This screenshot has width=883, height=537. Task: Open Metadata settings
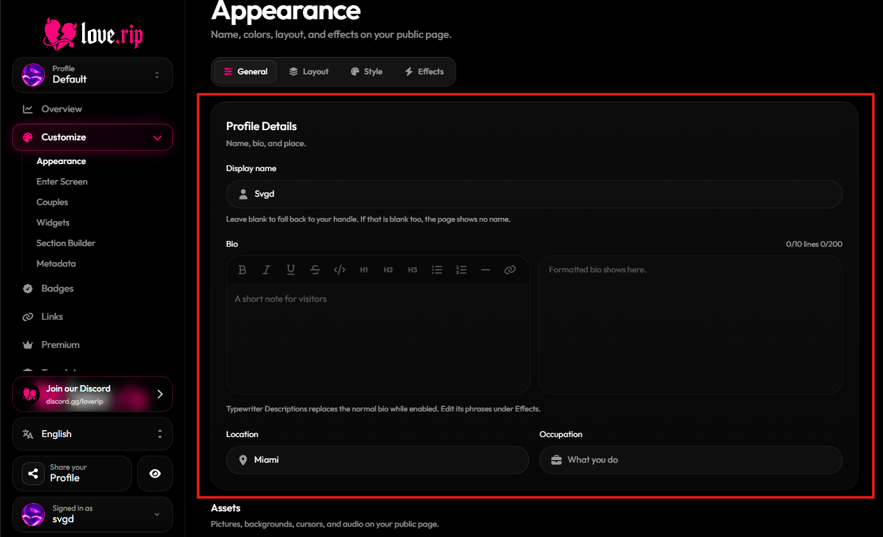(x=56, y=263)
